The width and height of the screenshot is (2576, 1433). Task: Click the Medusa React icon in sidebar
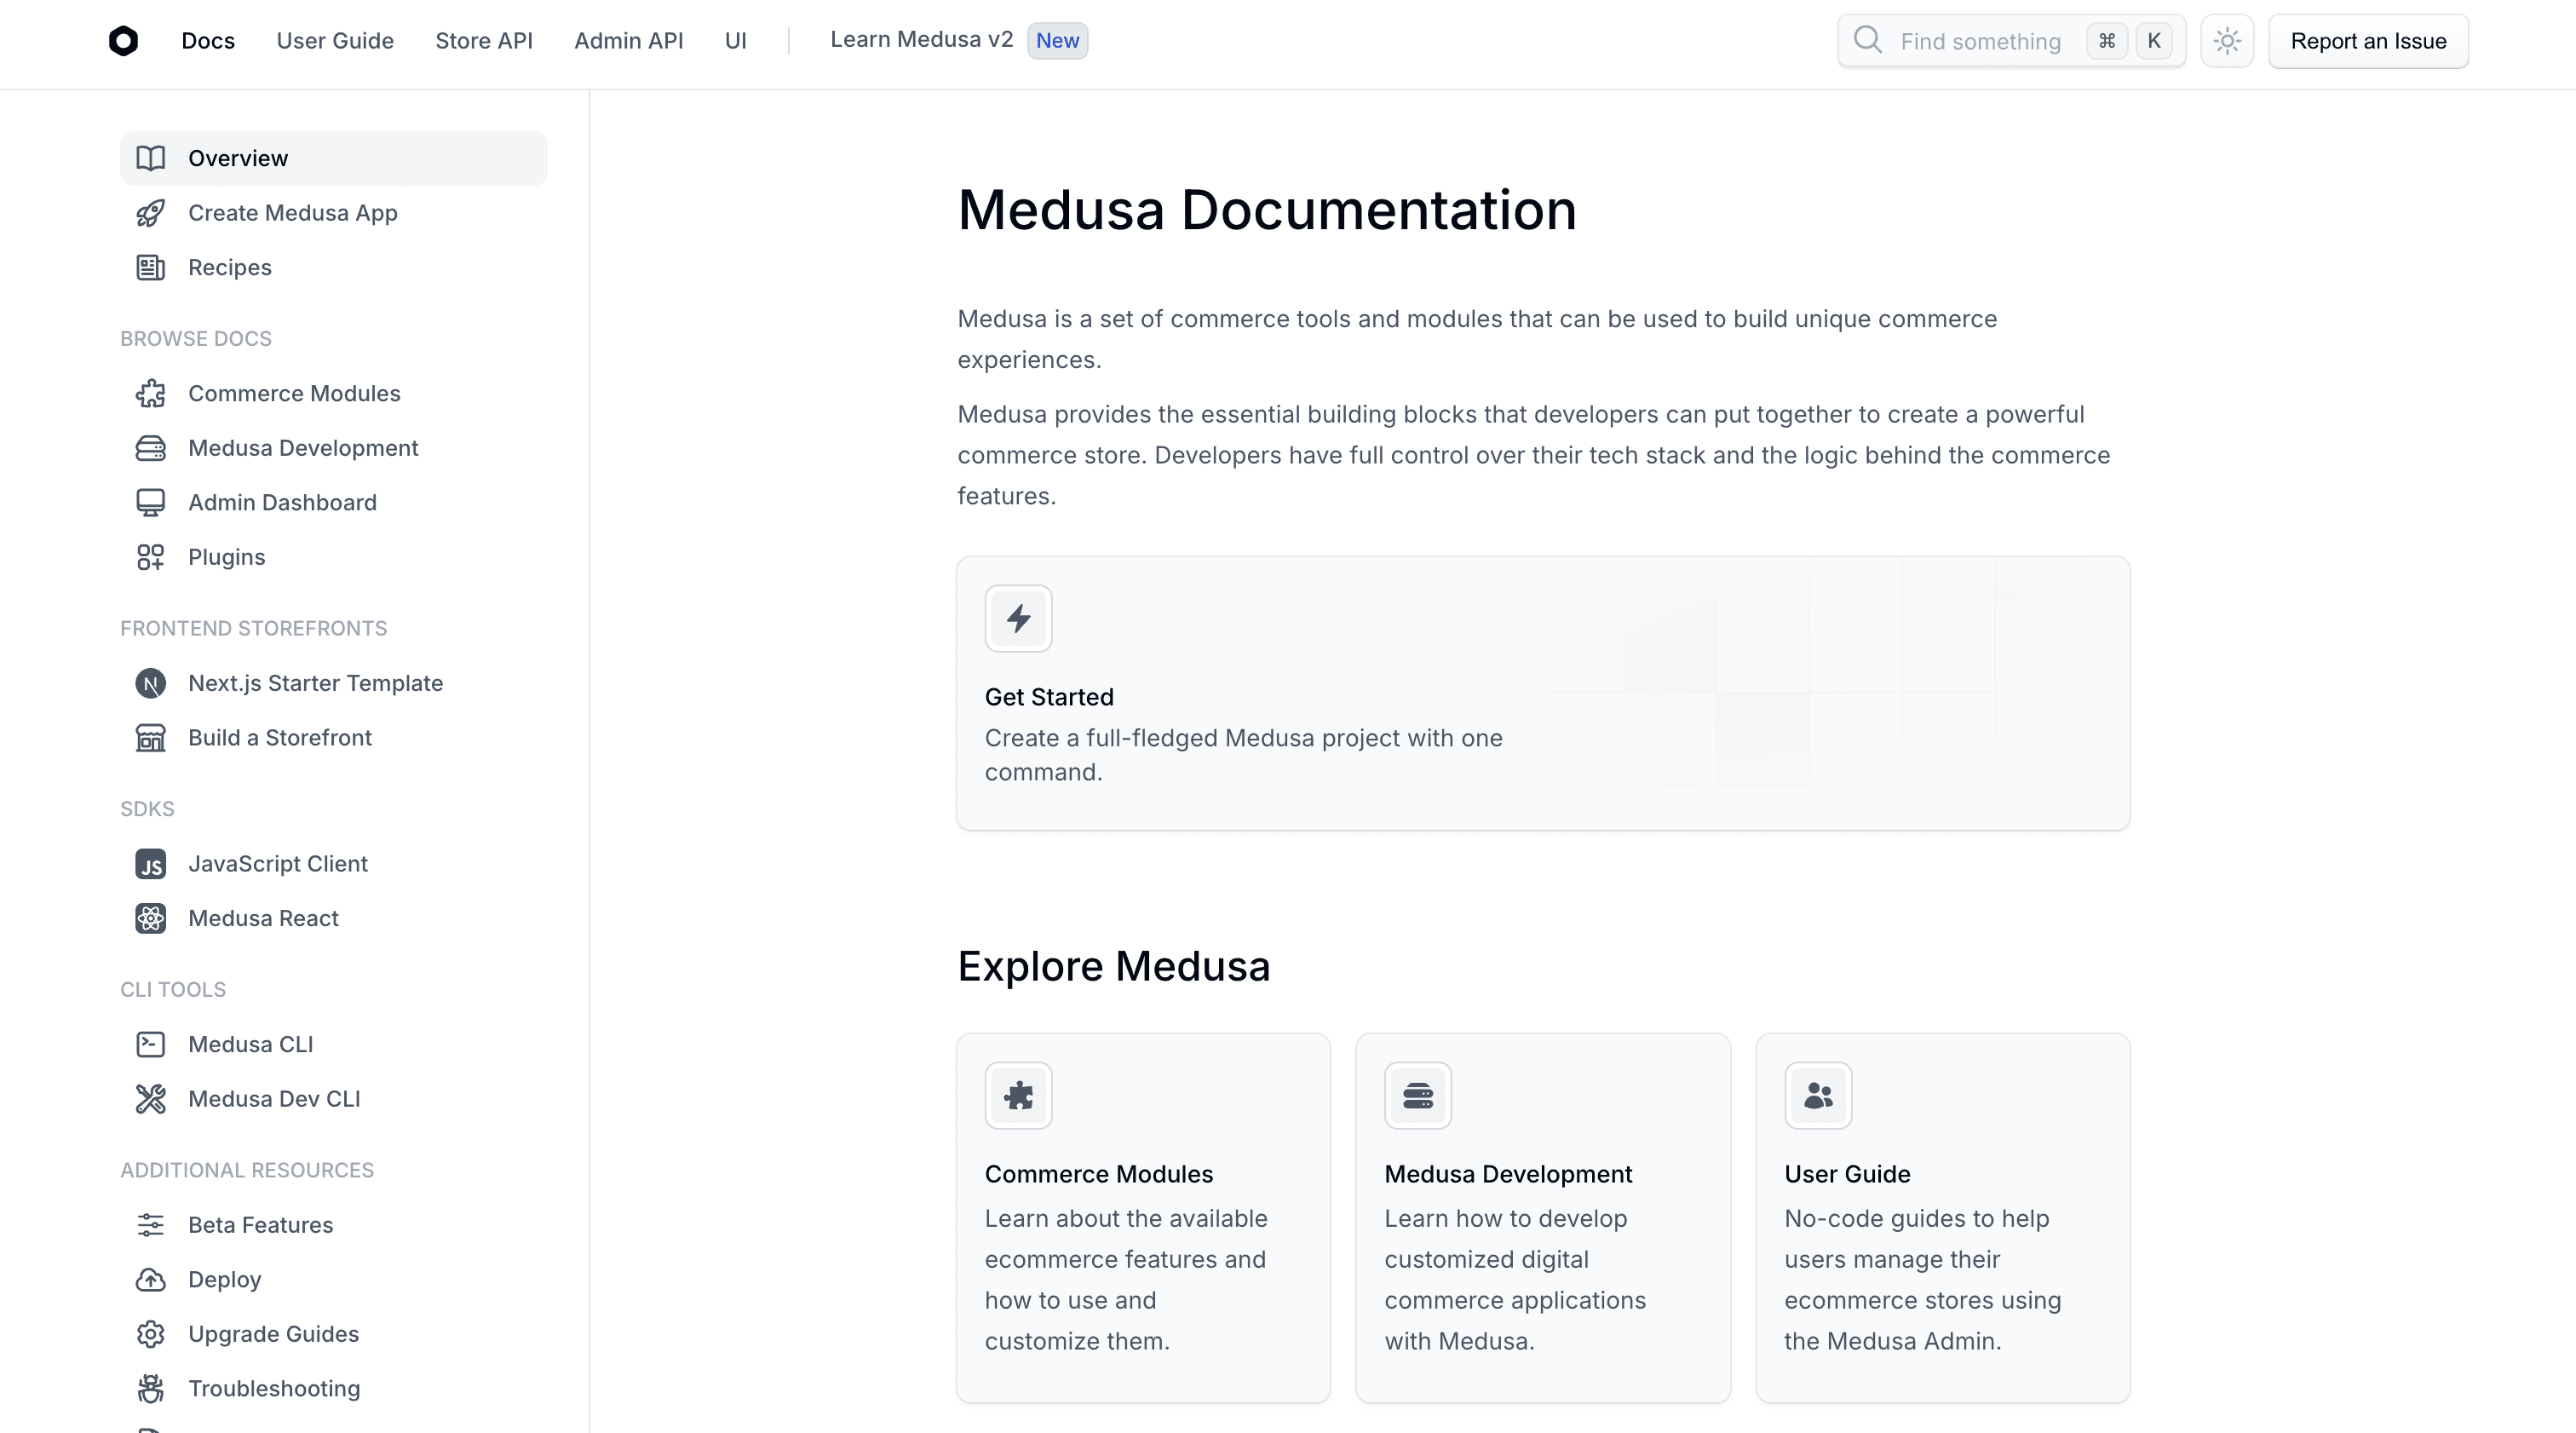point(152,918)
